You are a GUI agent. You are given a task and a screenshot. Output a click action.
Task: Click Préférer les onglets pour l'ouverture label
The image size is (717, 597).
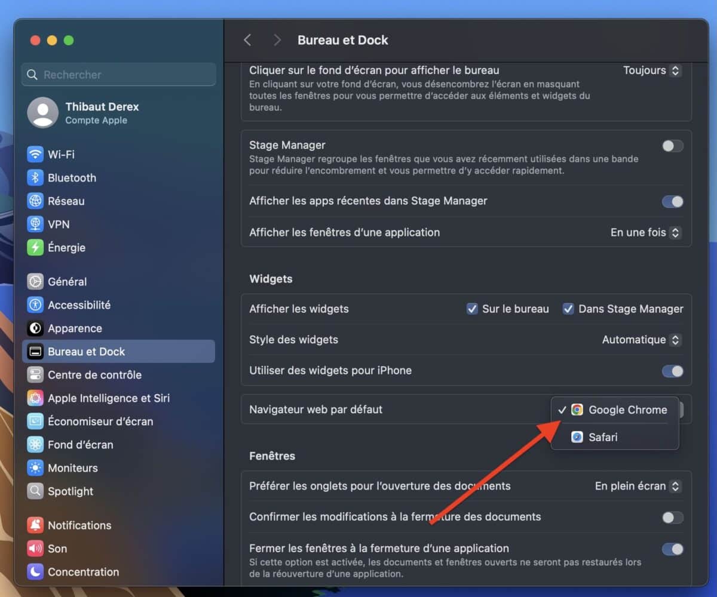click(x=380, y=486)
